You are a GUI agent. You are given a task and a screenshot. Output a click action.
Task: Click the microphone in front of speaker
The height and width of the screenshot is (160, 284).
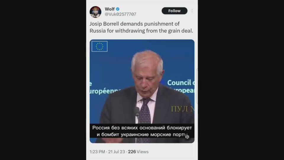[x=137, y=113]
